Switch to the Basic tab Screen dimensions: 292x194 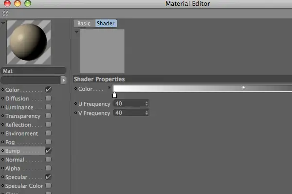coord(84,23)
